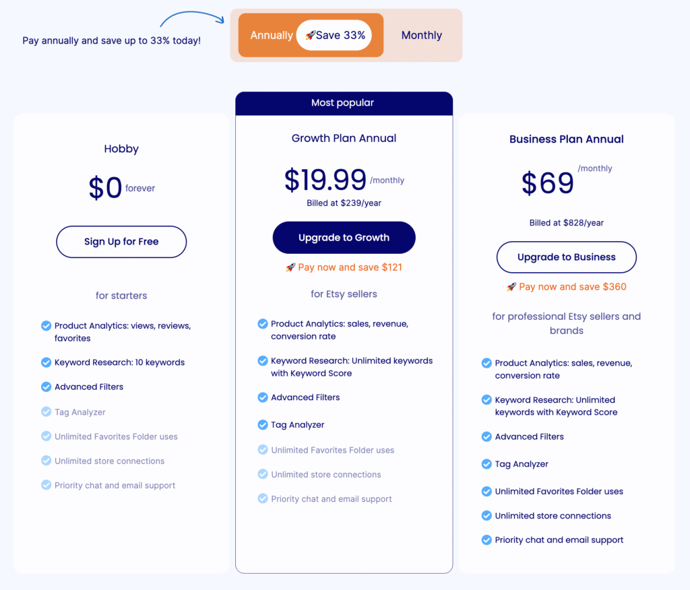Click Growth plan's Product Analytics checkmark
The height and width of the screenshot is (590, 690).
(263, 324)
